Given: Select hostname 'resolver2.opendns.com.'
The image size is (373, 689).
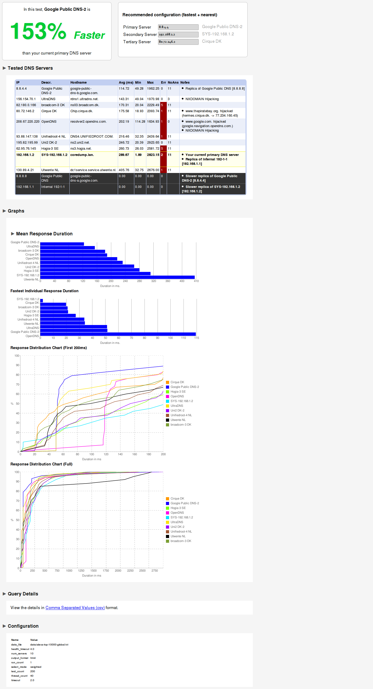Looking at the screenshot, I should point(88,122).
